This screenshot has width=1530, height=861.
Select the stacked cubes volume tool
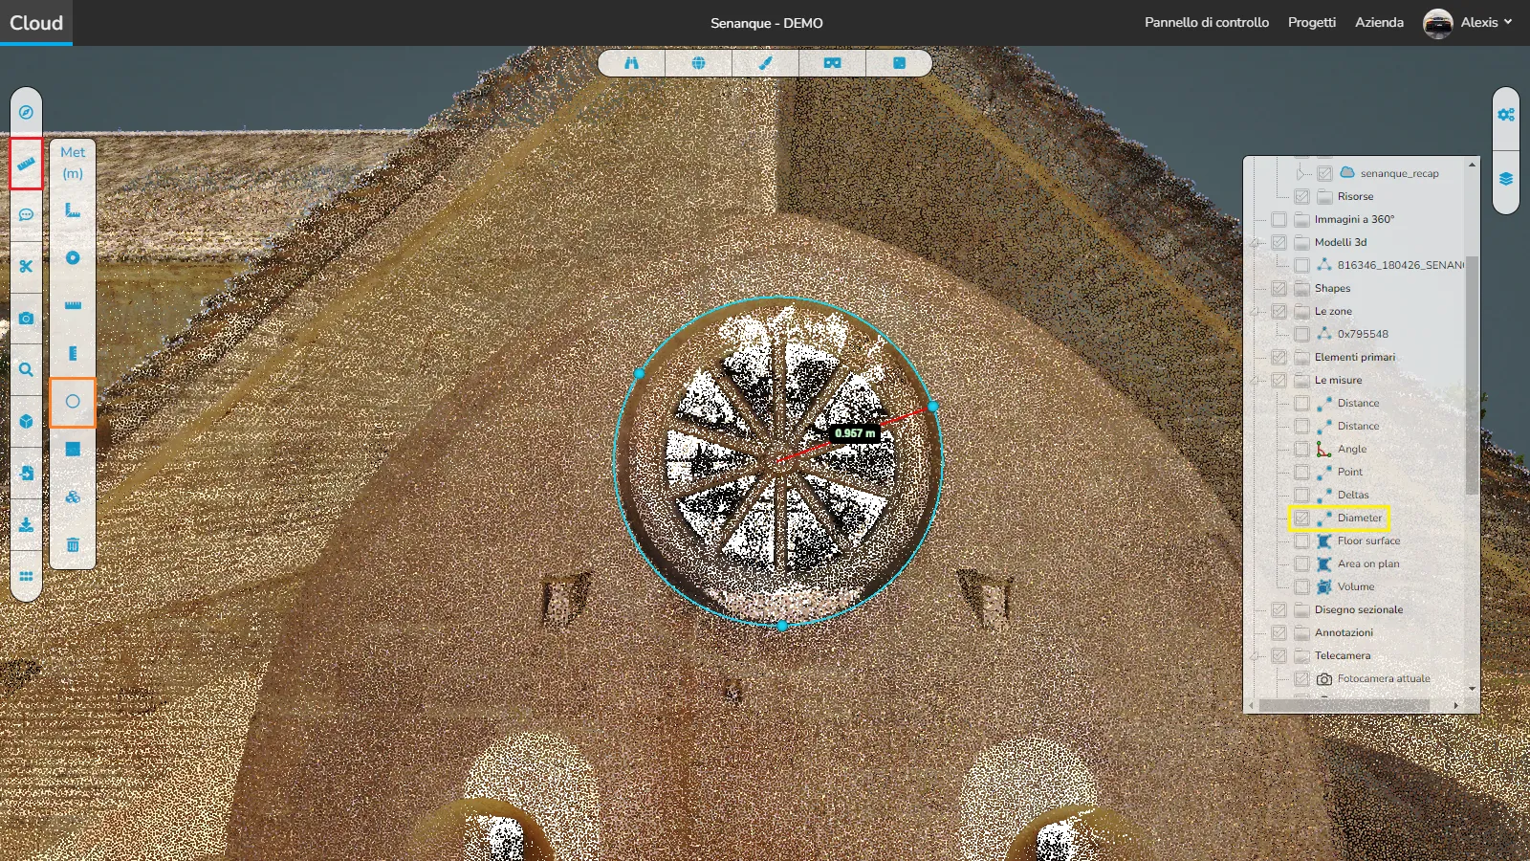tap(73, 497)
